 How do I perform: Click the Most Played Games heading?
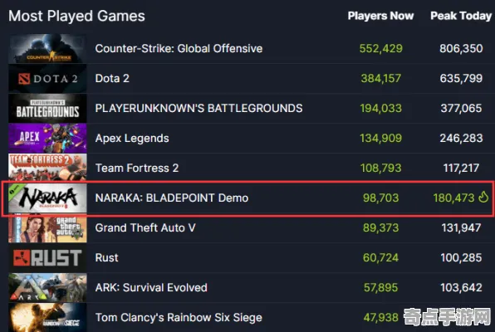pos(76,16)
